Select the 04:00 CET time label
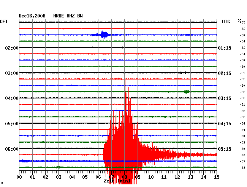Viewport: 247px width, 187px height. tap(12, 98)
